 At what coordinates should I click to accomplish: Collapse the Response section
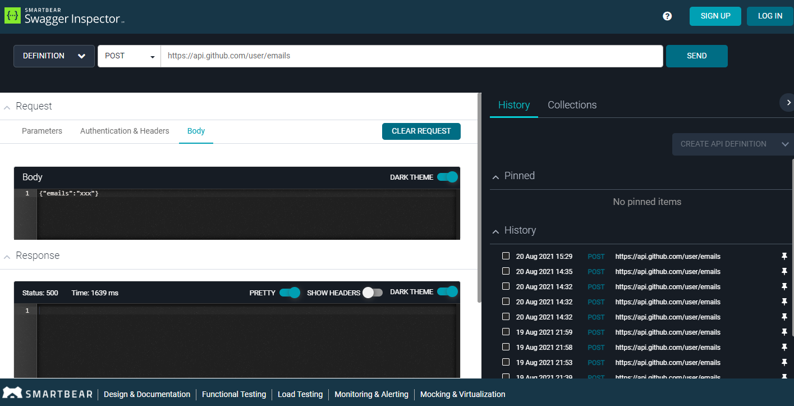(x=7, y=256)
